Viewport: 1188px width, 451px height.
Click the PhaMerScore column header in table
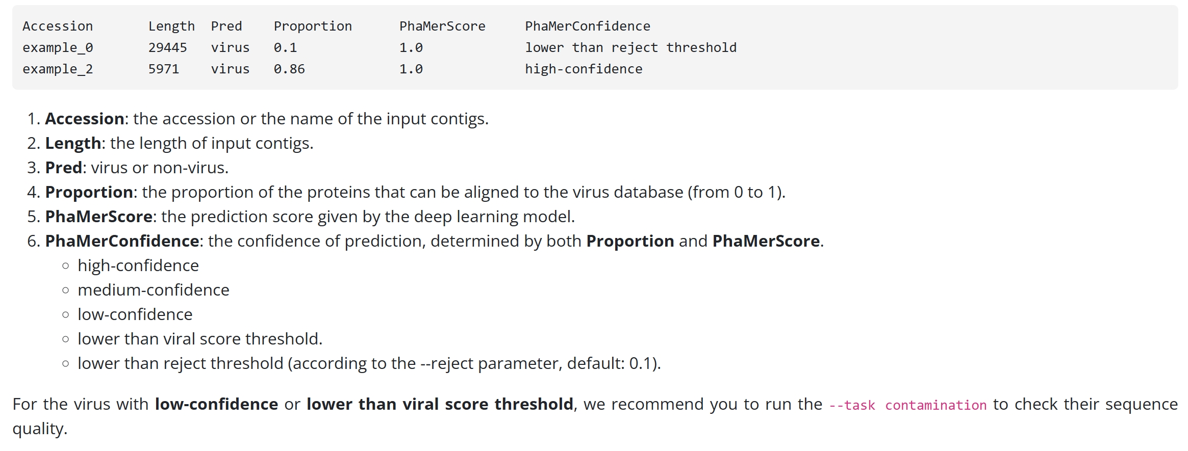442,26
